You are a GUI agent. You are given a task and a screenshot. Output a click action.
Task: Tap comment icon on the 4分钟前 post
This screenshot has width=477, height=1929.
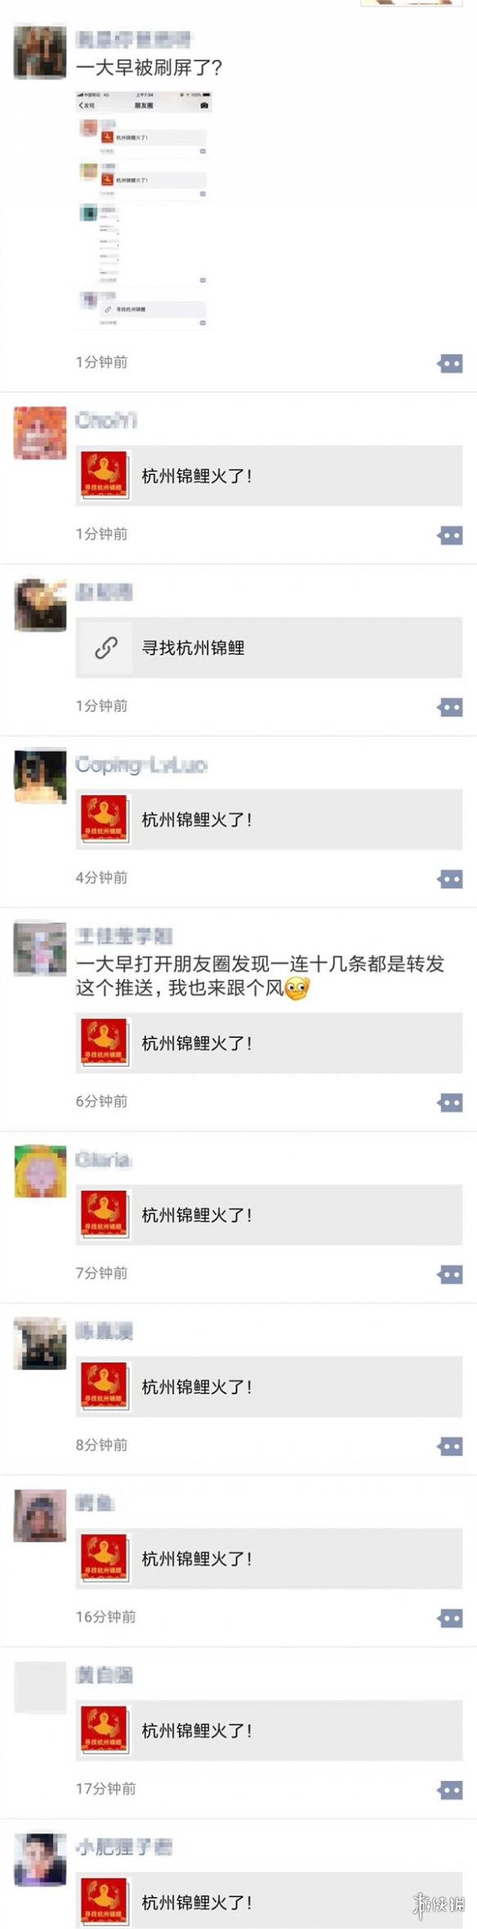tap(450, 879)
